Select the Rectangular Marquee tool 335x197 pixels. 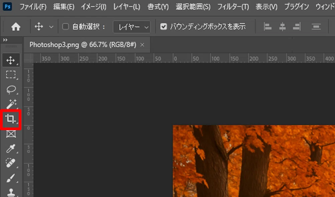tap(11, 75)
